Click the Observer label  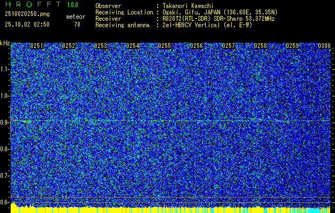[x=108, y=6]
